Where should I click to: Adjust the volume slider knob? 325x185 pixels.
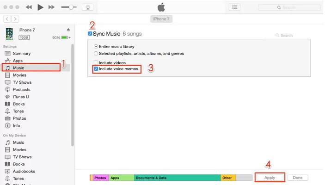[x=71, y=7]
